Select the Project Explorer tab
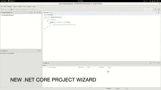The width and height of the screenshot is (161, 90). (6, 12)
